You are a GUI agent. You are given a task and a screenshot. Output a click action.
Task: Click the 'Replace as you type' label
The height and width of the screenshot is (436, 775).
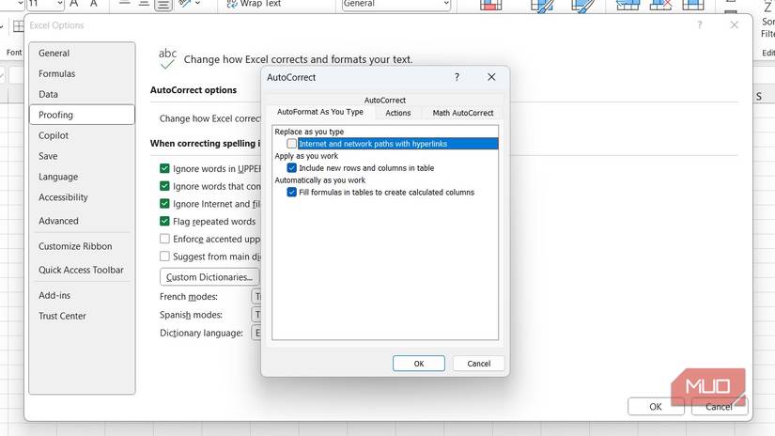(x=309, y=132)
